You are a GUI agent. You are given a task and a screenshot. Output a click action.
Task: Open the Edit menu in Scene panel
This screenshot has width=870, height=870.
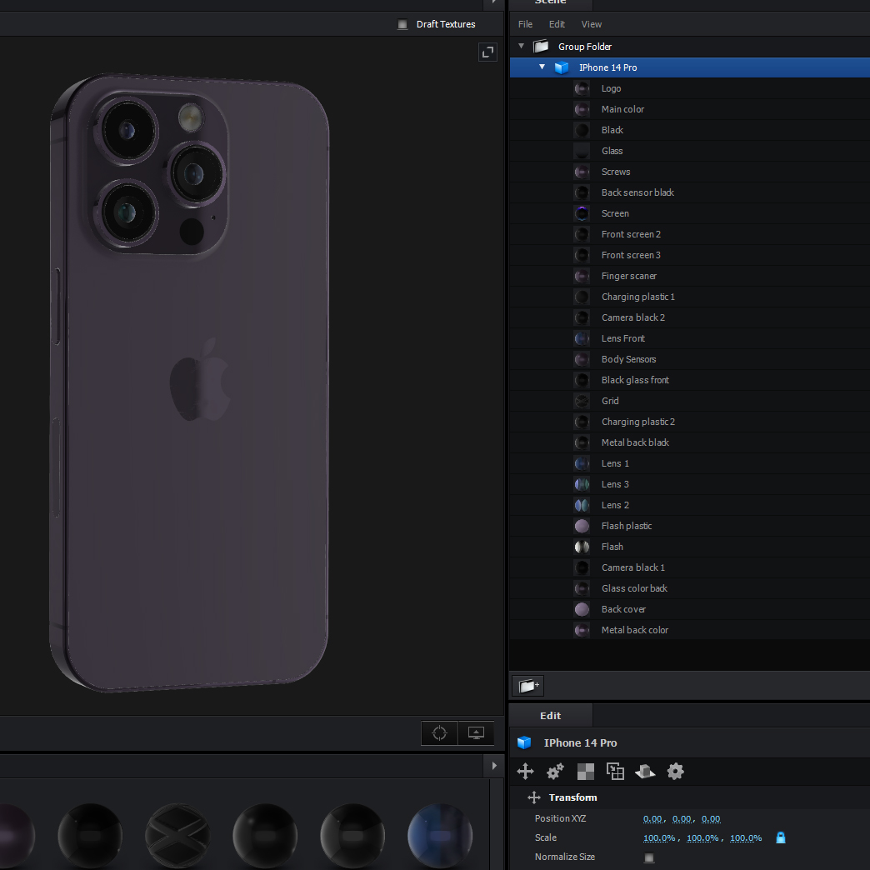click(x=557, y=24)
